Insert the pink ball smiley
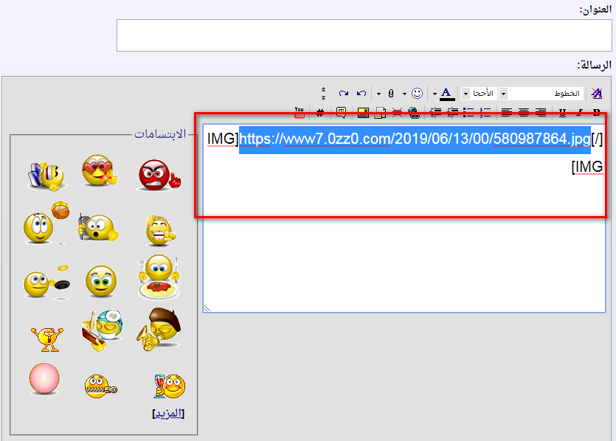The width and height of the screenshot is (616, 441). coord(44,378)
